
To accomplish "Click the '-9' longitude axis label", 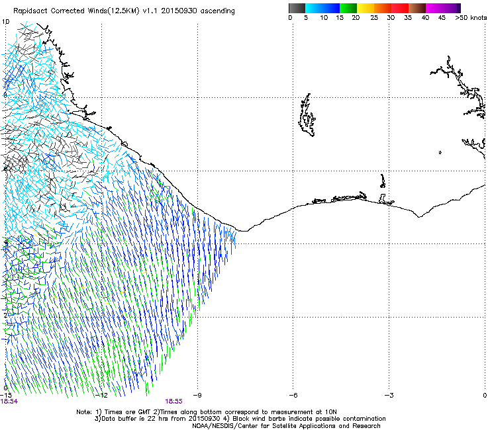I will tap(197, 395).
